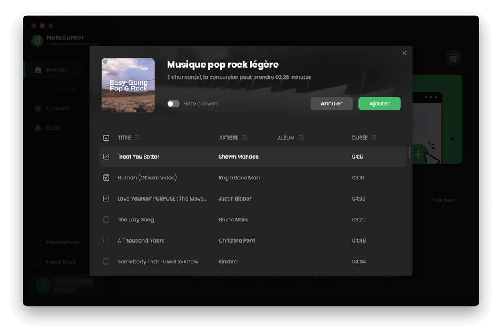This screenshot has height=336, width=502.
Task: Sort by TITRE column icon
Action: (137, 137)
